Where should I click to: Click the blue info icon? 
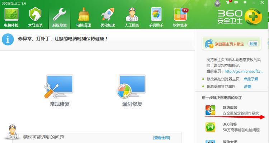tap(8, 39)
